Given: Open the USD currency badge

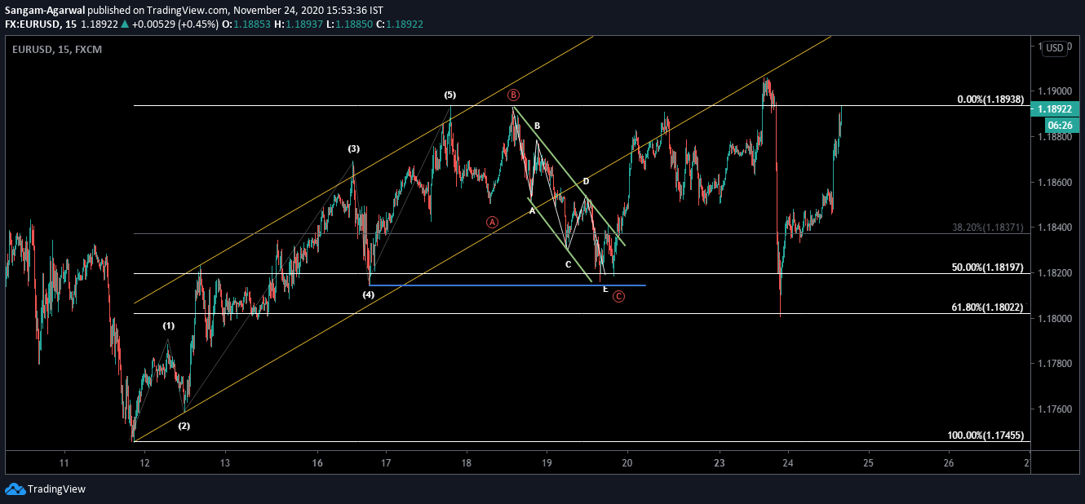Looking at the screenshot, I should pyautogui.click(x=1055, y=48).
